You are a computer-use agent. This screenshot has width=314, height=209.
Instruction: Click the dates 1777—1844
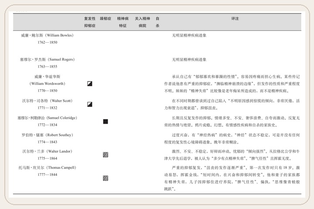[48, 175]
